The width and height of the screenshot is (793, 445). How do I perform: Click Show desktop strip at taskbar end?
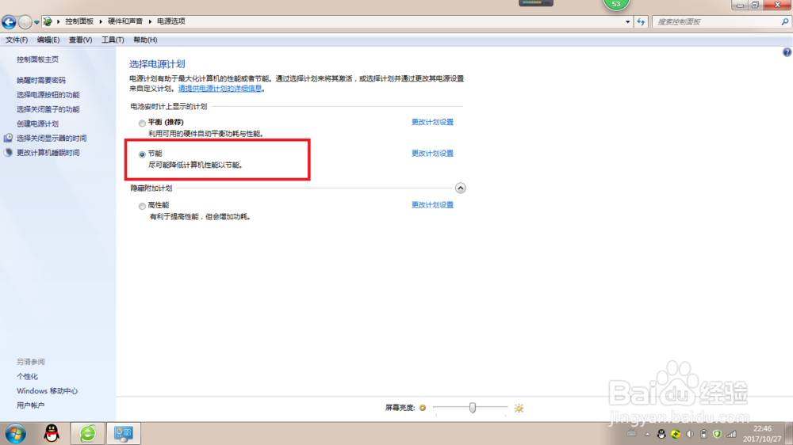tap(789, 434)
